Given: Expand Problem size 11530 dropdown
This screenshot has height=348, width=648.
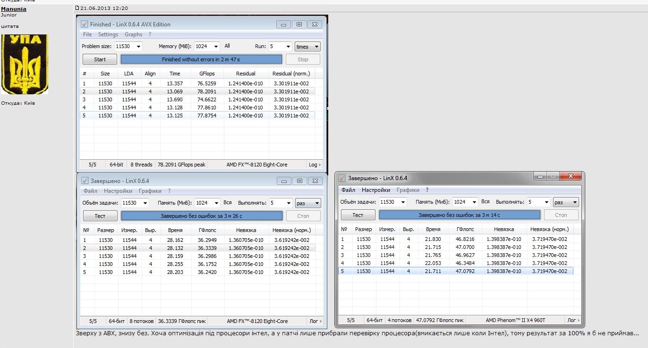Looking at the screenshot, I should coord(128,46).
